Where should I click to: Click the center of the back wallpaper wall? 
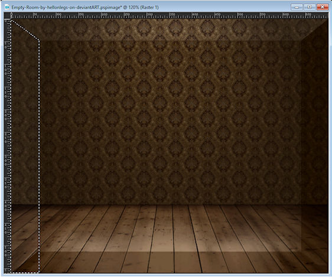171,122
